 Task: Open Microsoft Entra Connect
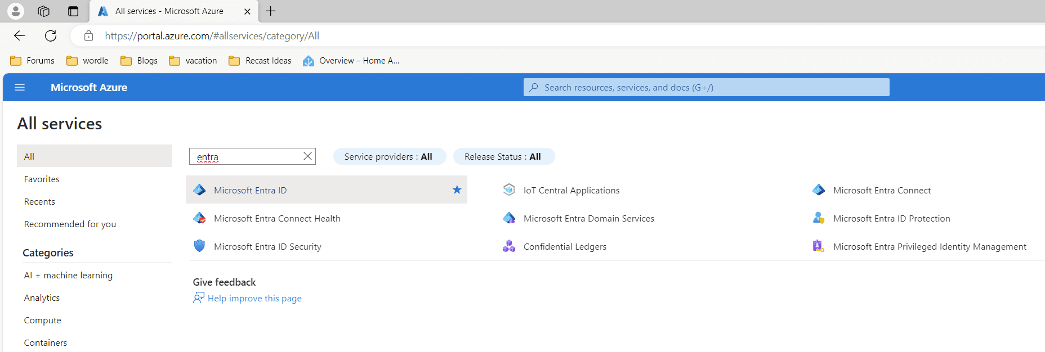882,190
